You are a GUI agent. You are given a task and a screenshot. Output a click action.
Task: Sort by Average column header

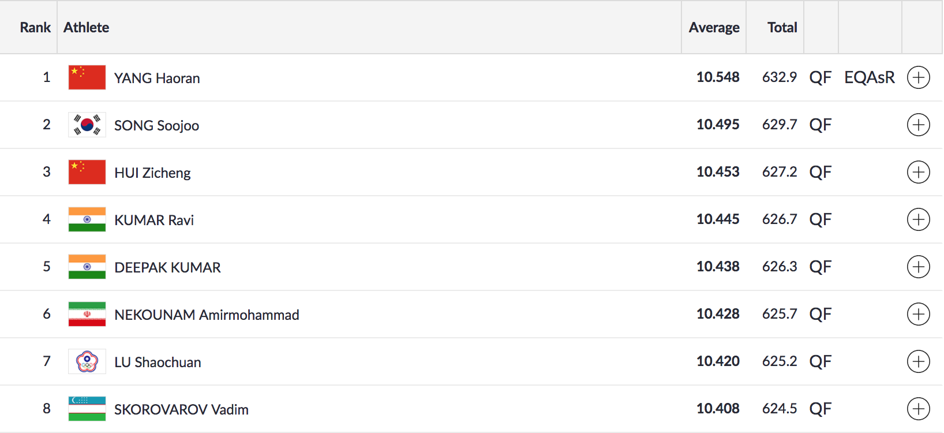pos(714,27)
